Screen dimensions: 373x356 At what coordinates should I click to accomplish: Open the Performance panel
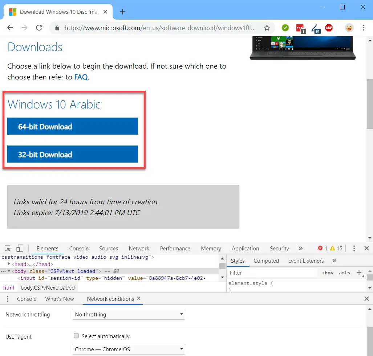[175, 248]
